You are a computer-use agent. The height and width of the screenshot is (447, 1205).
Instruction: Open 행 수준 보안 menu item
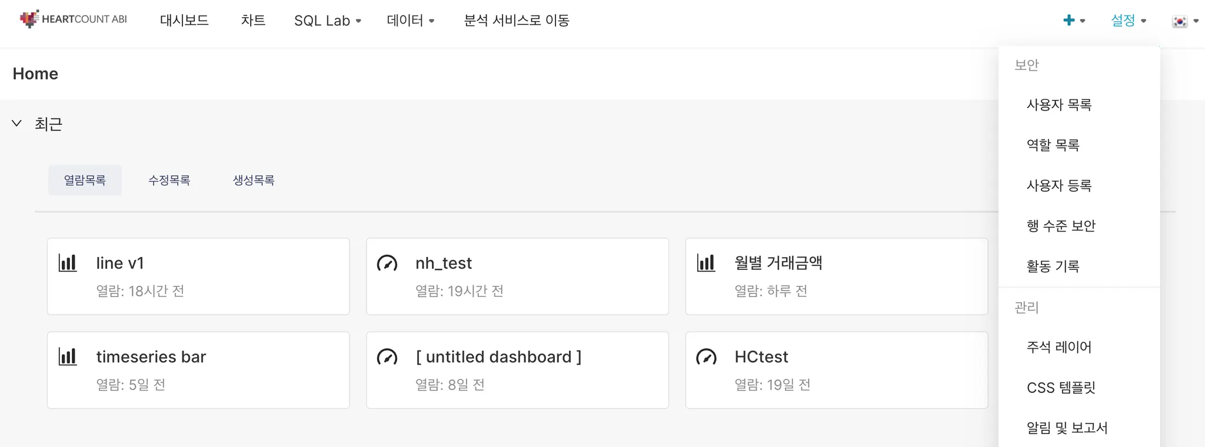coord(1061,226)
